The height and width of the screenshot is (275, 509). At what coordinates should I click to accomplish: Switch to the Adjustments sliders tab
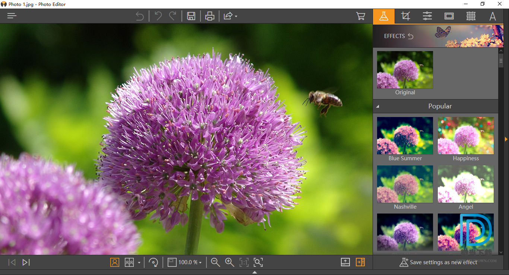pos(427,16)
